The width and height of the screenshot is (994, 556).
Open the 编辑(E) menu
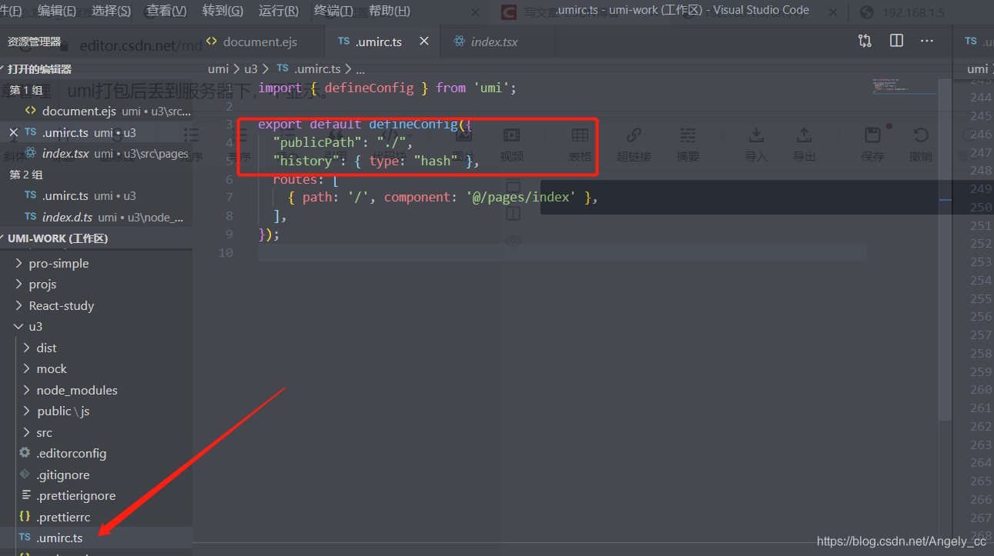point(57,11)
